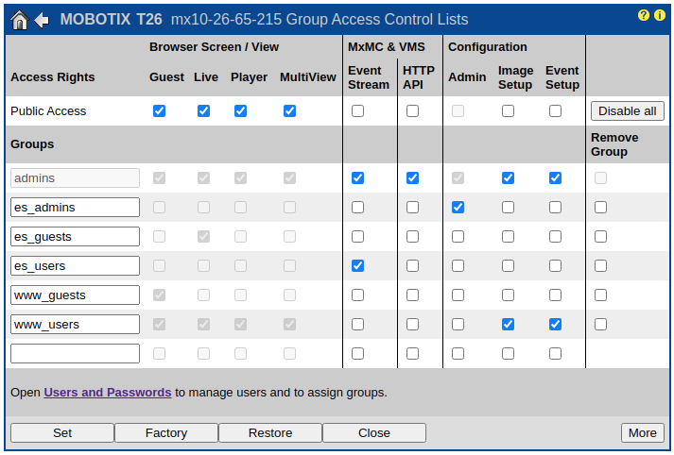Open the yellow help question mark icon
674x455 pixels.
pos(644,15)
